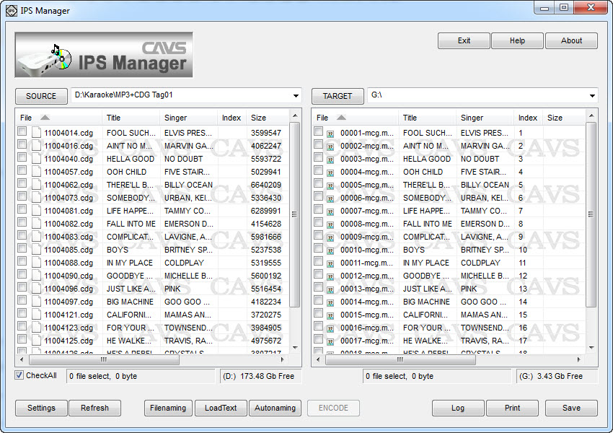Tick the checkbox for 11004016.cdg
The width and height of the screenshot is (613, 433).
pos(22,145)
